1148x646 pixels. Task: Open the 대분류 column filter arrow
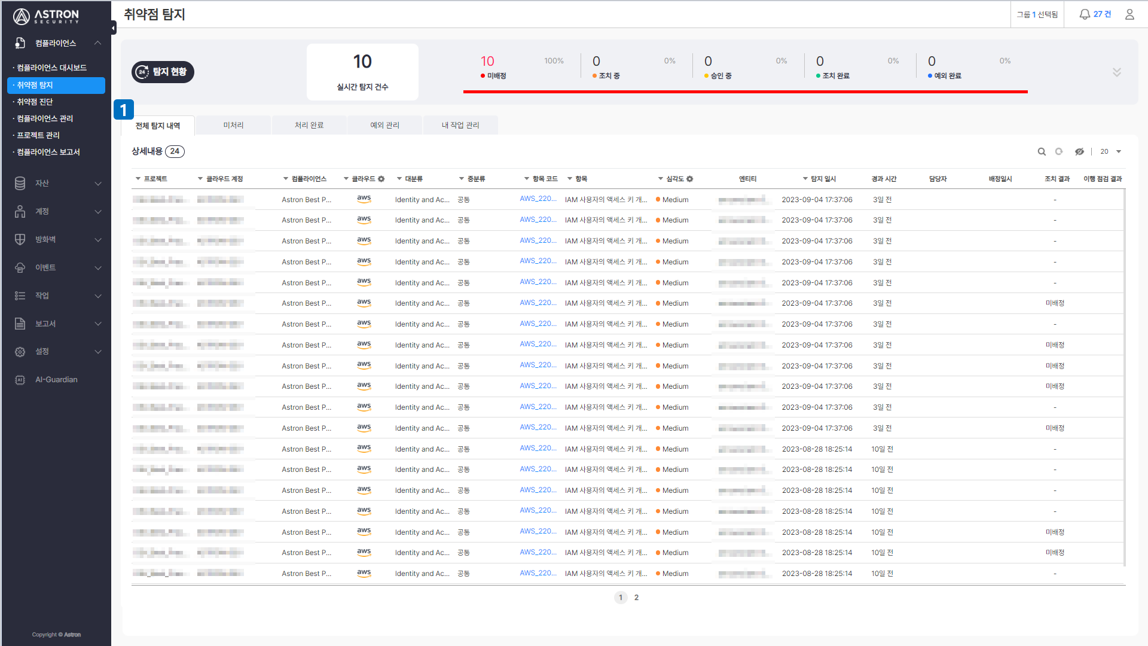[x=399, y=179]
